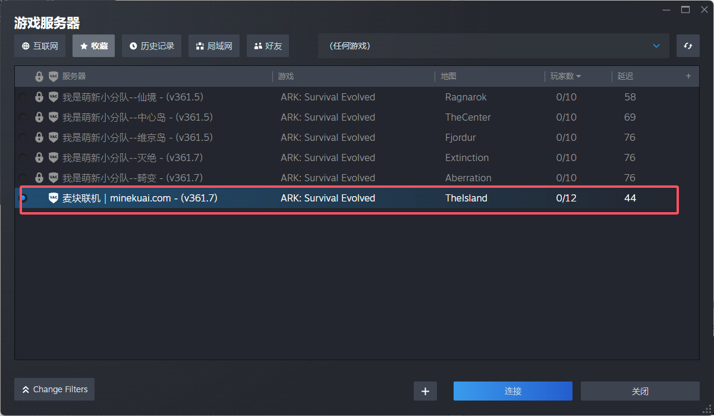Switch to the 互联网 tab
The image size is (714, 416).
point(40,46)
